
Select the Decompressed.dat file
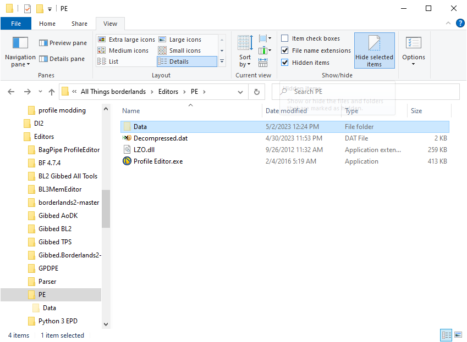pos(160,138)
